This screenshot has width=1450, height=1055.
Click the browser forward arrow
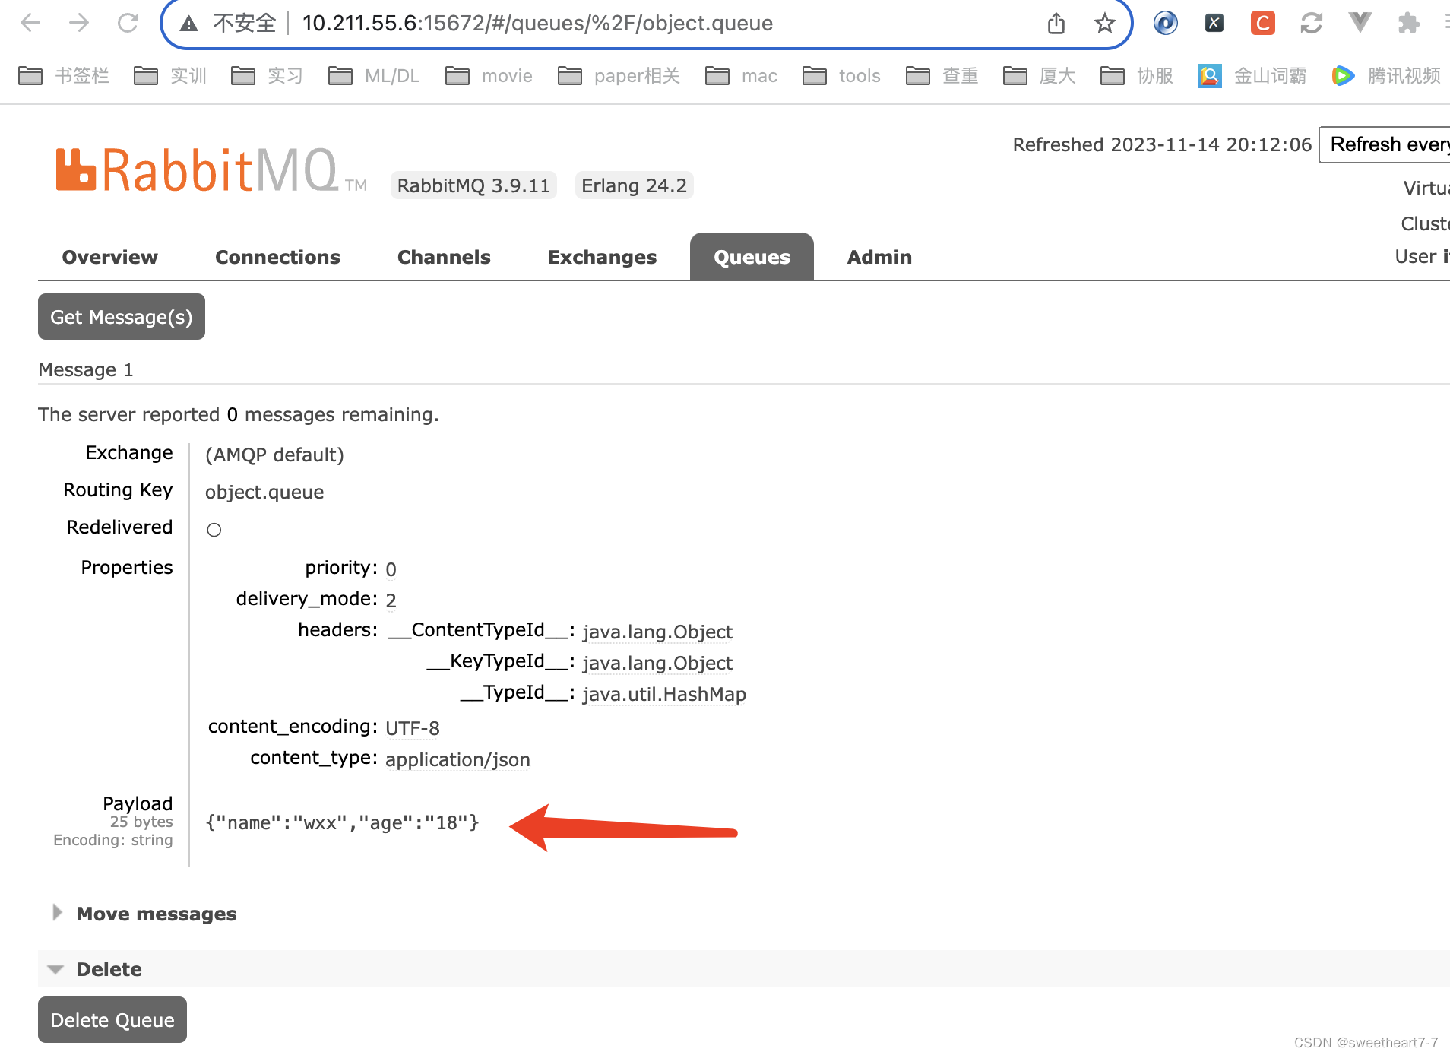point(79,23)
